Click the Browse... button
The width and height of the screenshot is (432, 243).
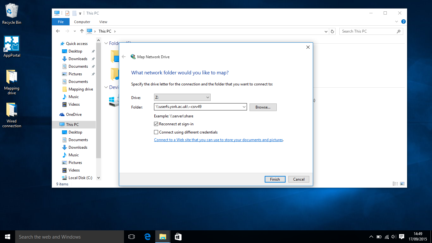point(263,107)
